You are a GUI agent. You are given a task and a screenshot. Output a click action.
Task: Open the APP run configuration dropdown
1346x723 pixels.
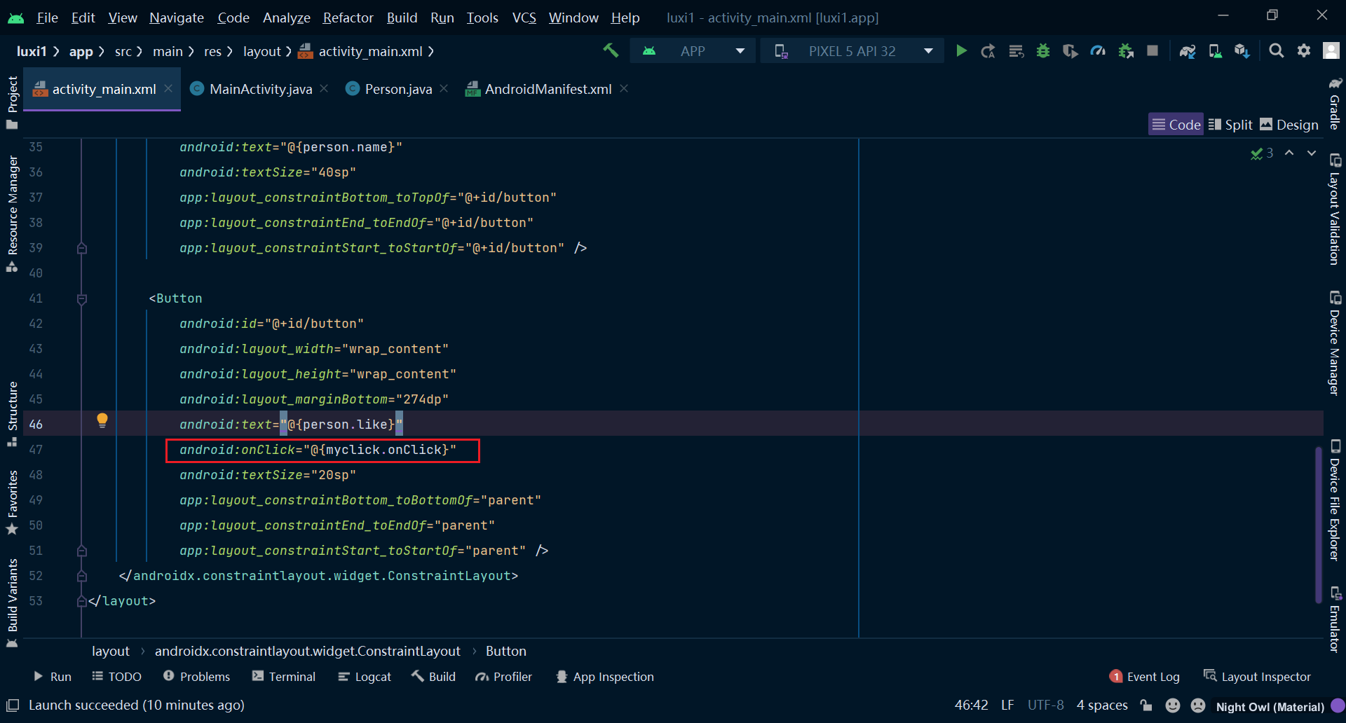pos(693,51)
